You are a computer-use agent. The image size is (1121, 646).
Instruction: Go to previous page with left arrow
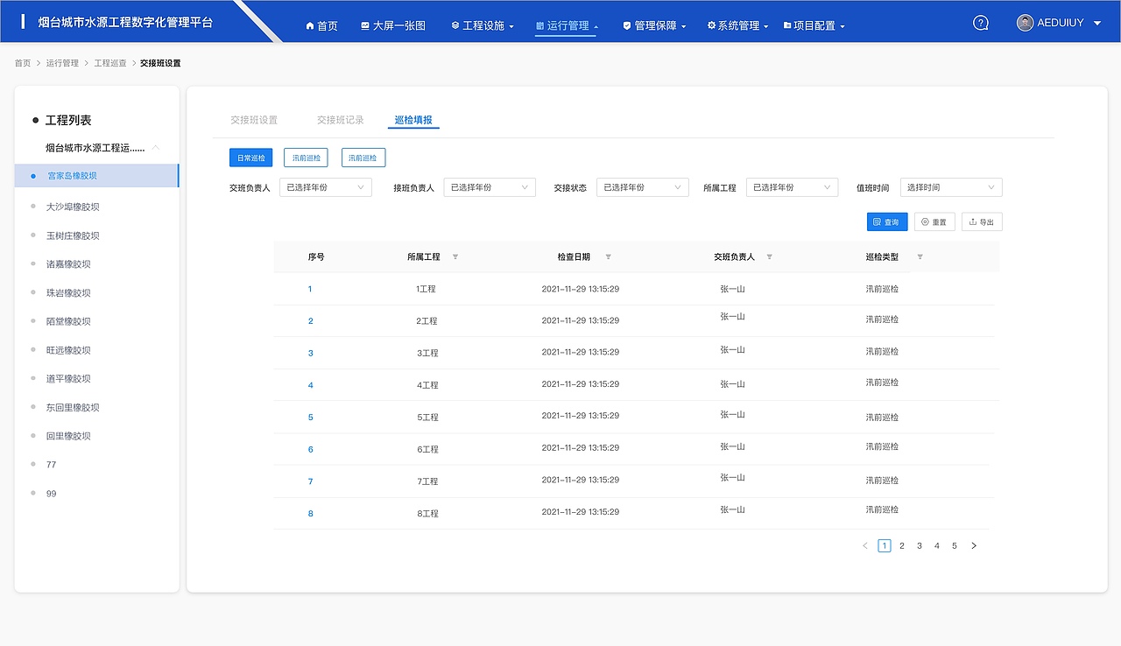click(865, 545)
